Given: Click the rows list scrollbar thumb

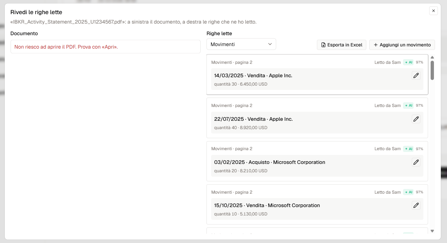Looking at the screenshot, I should [432, 70].
